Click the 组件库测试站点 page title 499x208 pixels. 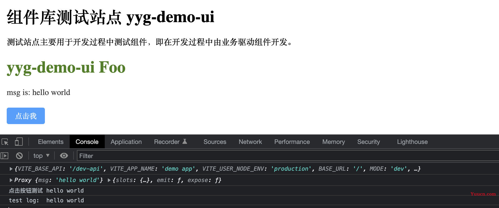click(110, 17)
